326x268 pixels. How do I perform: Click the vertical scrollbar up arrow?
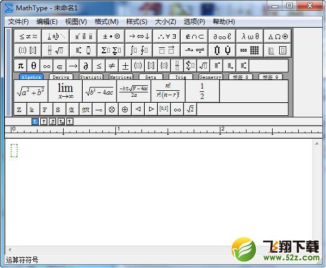pyautogui.click(x=317, y=144)
